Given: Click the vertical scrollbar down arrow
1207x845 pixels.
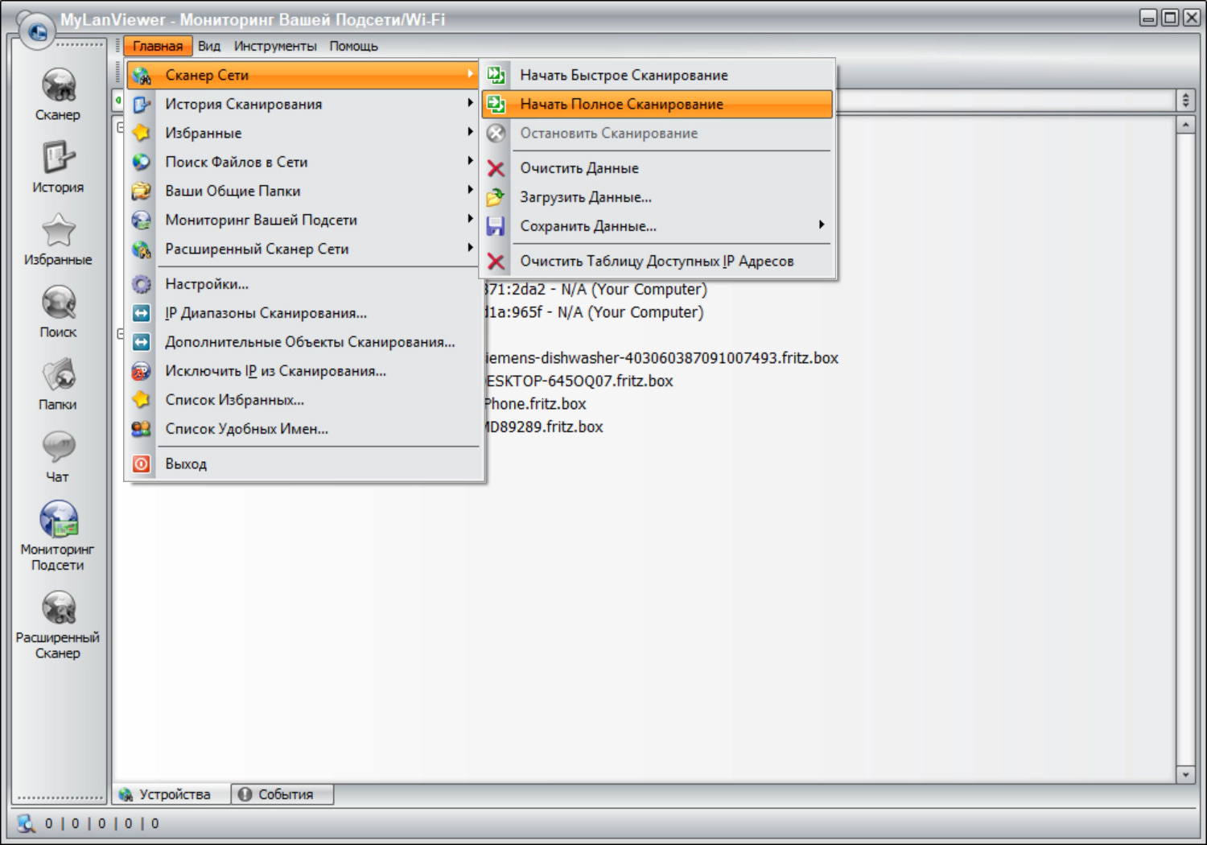Looking at the screenshot, I should (x=1185, y=774).
